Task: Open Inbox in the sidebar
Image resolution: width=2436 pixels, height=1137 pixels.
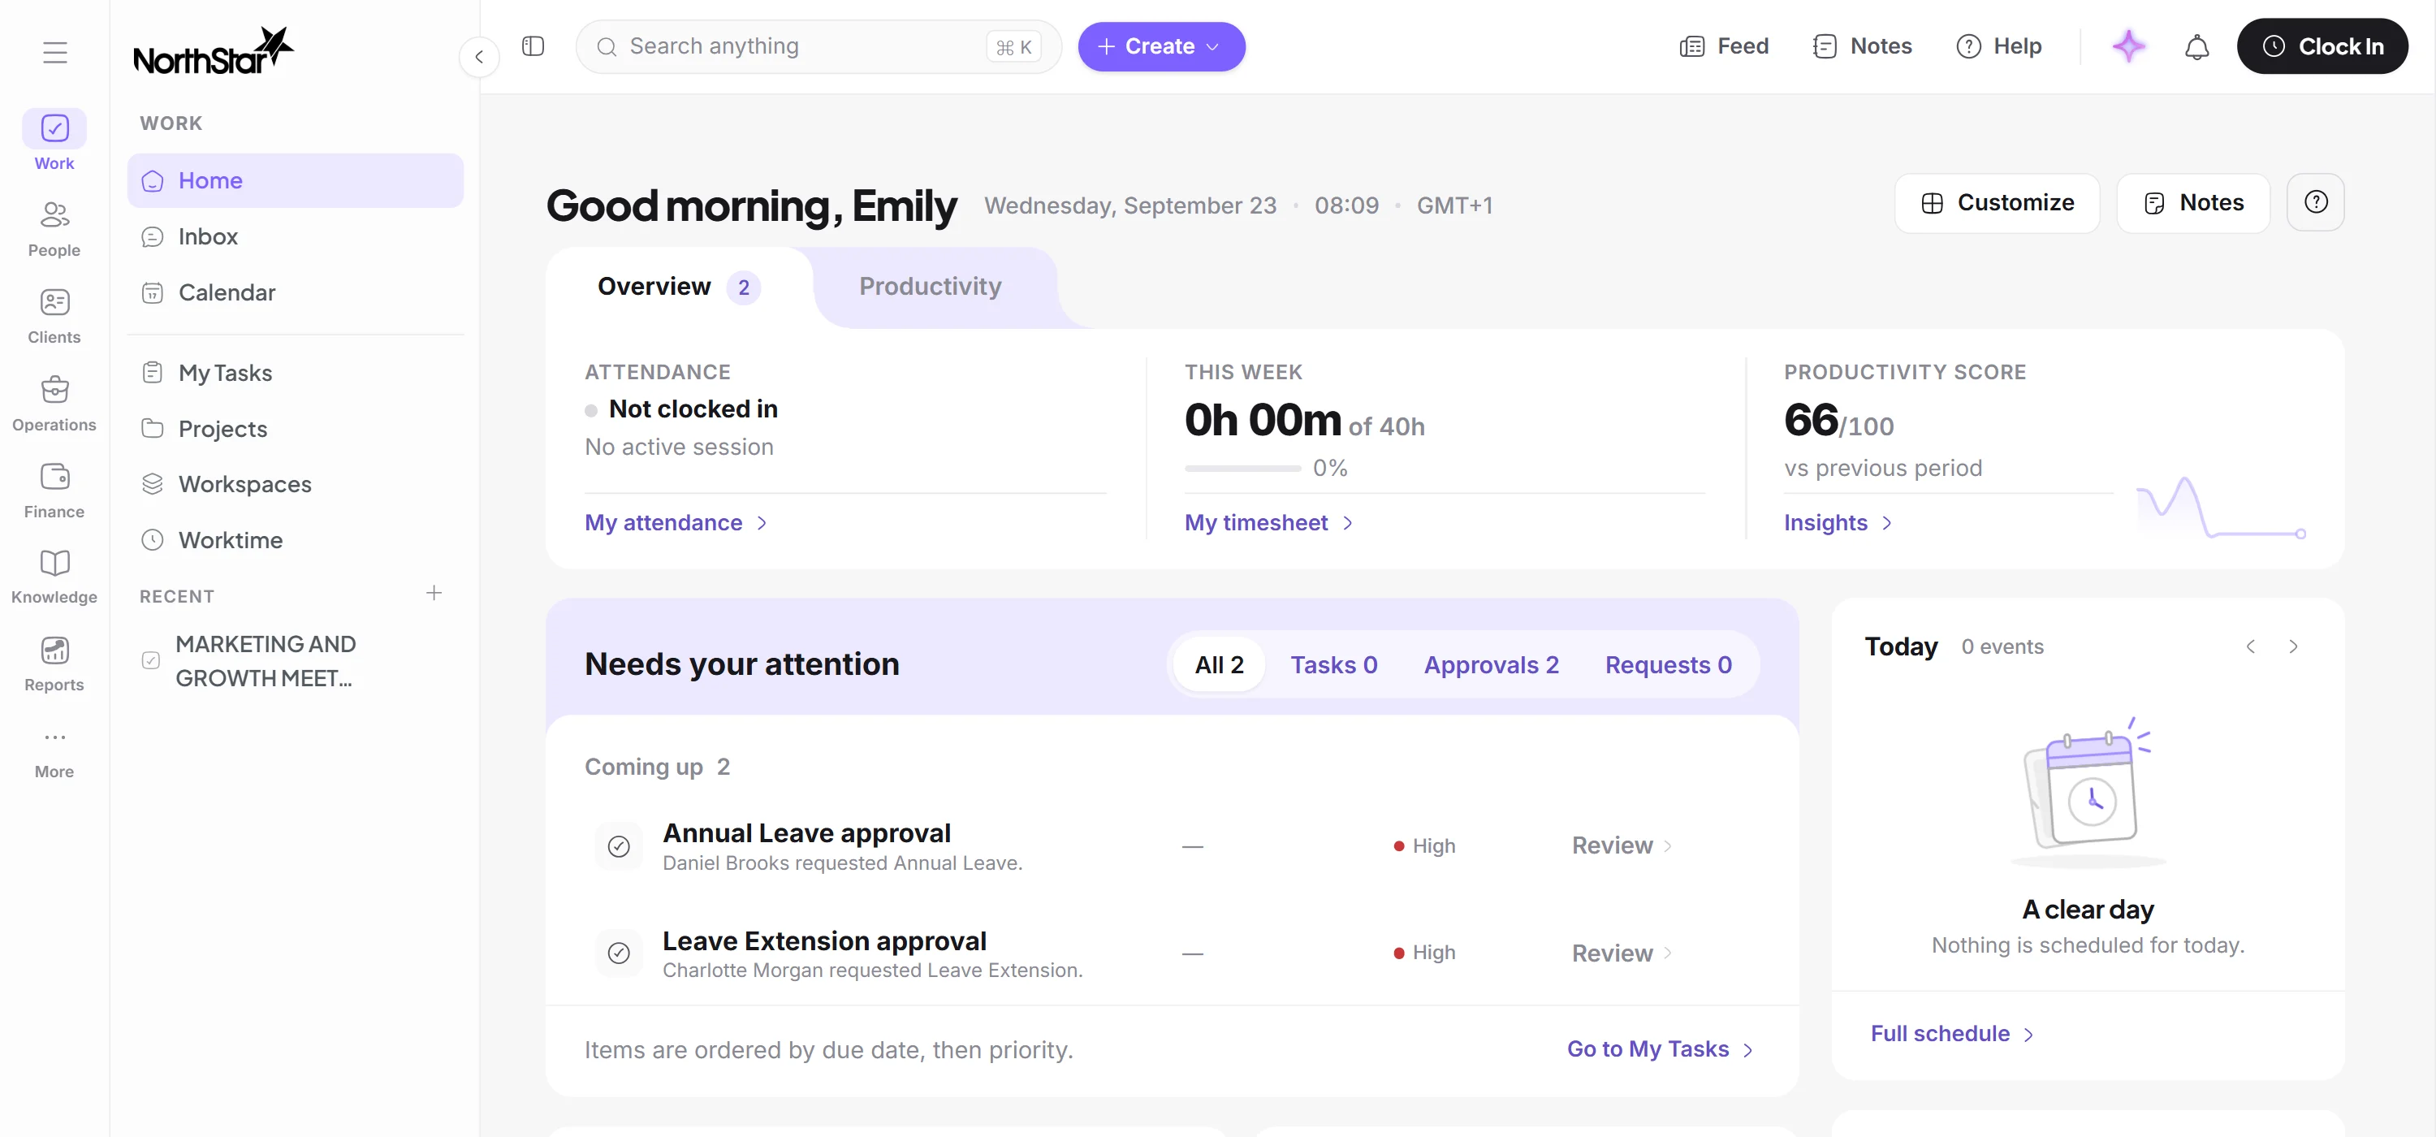Action: tap(296, 236)
